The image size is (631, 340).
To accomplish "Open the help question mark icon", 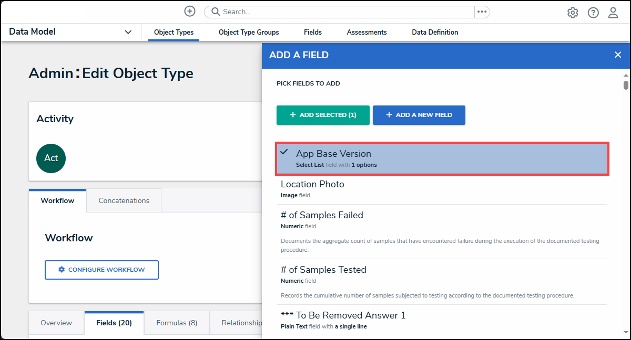I will [x=593, y=13].
